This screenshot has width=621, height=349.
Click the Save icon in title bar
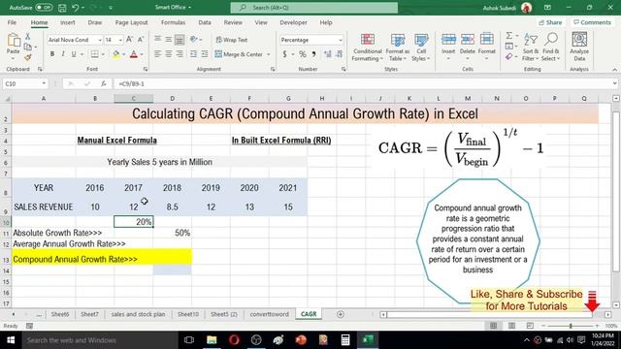[x=62, y=8]
